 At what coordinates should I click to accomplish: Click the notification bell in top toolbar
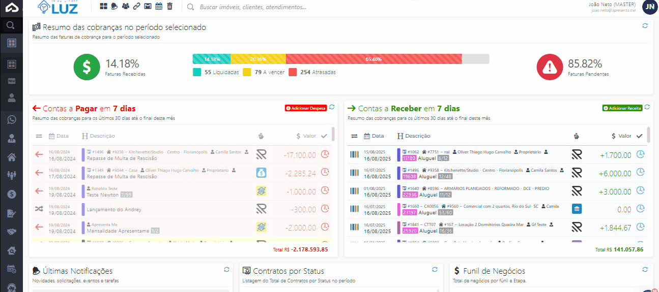tap(114, 7)
